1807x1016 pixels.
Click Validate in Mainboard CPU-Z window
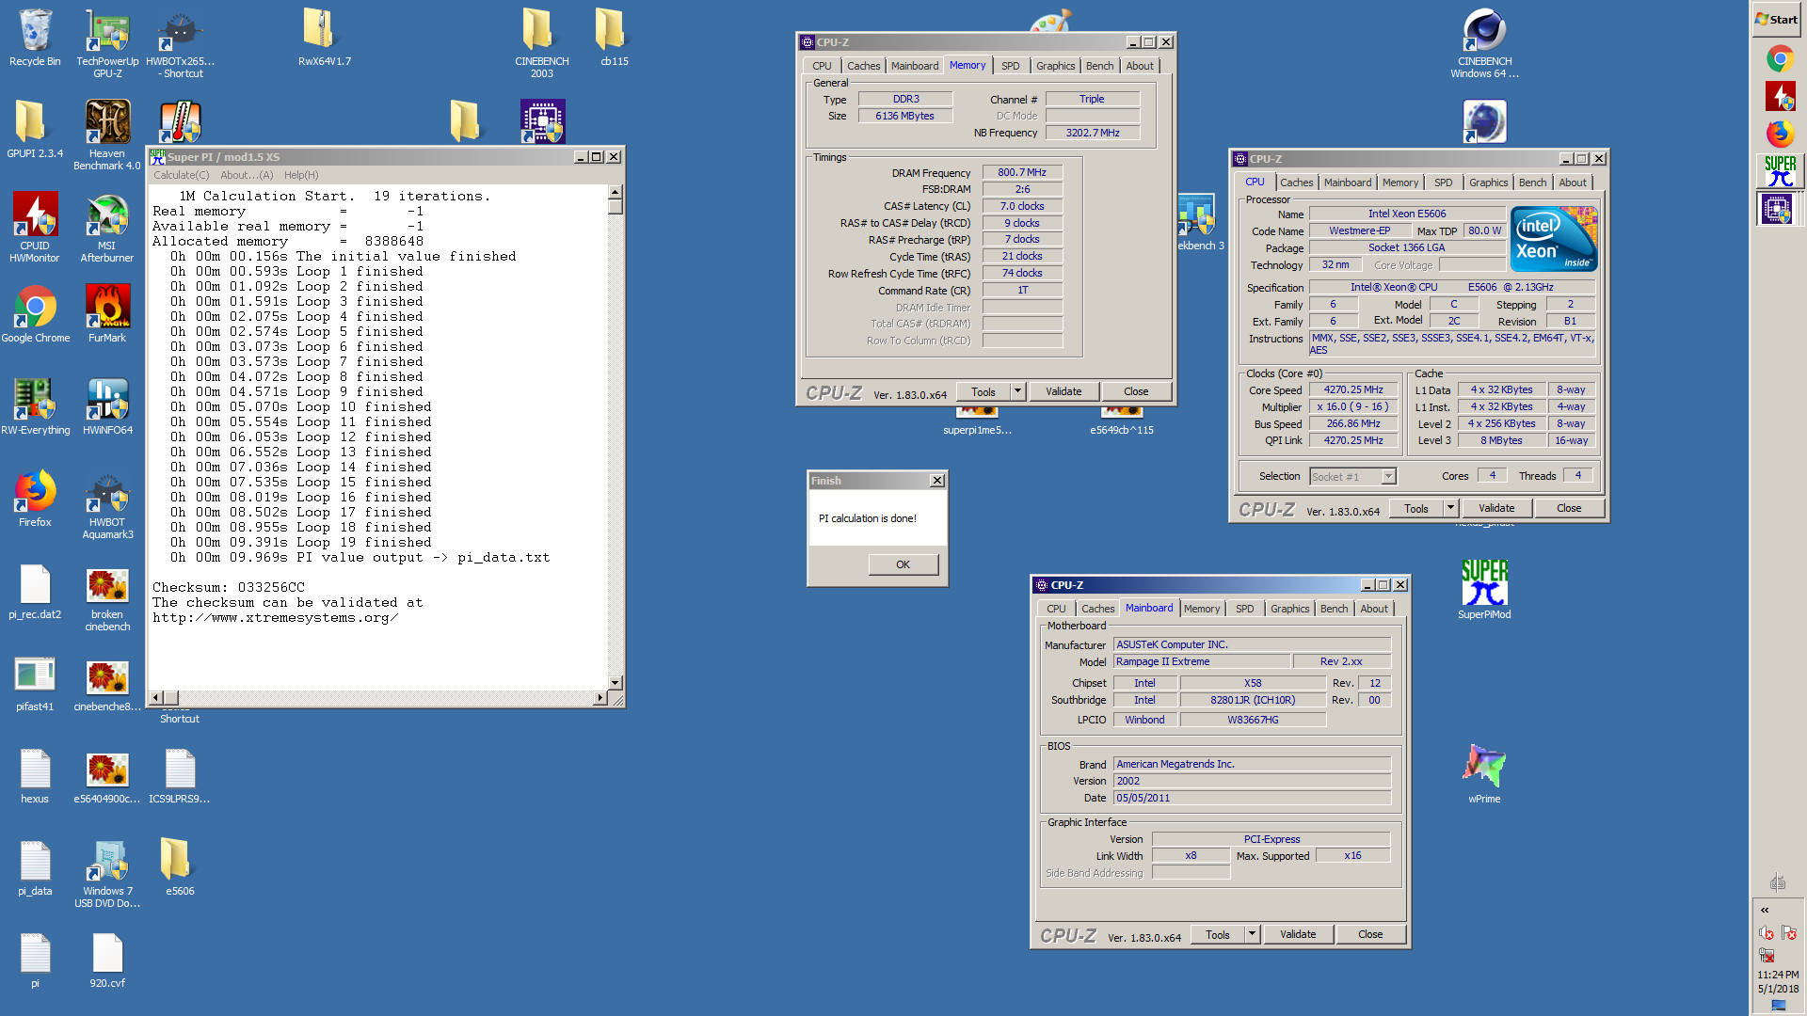pos(1298,934)
